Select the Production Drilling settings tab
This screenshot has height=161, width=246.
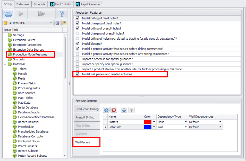pyautogui.click(x=87, y=109)
